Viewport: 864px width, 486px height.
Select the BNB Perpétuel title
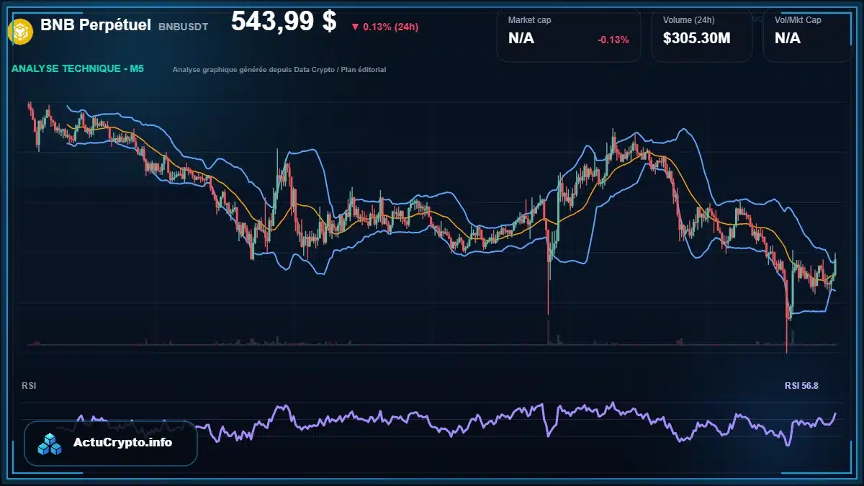click(x=96, y=25)
